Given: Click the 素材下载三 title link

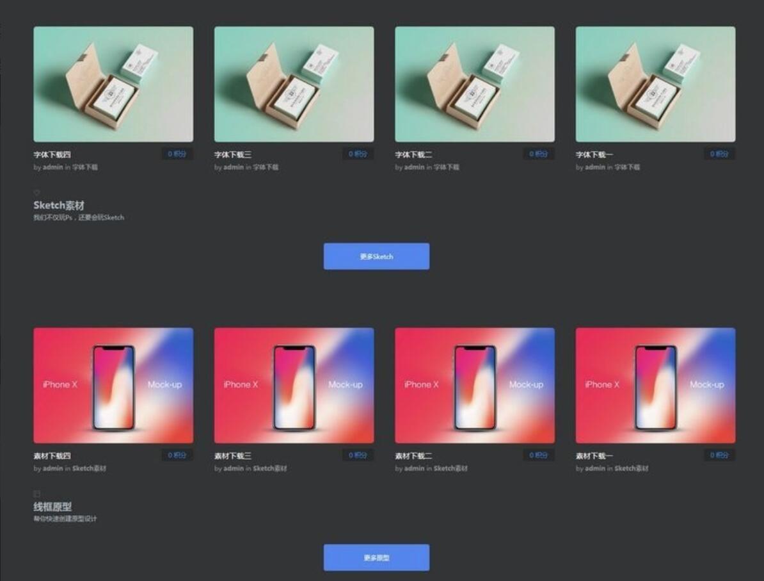Looking at the screenshot, I should (x=233, y=456).
